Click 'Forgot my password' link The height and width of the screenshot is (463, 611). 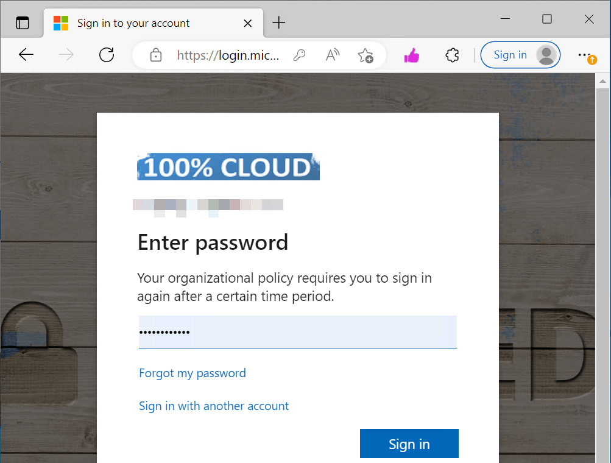(192, 373)
